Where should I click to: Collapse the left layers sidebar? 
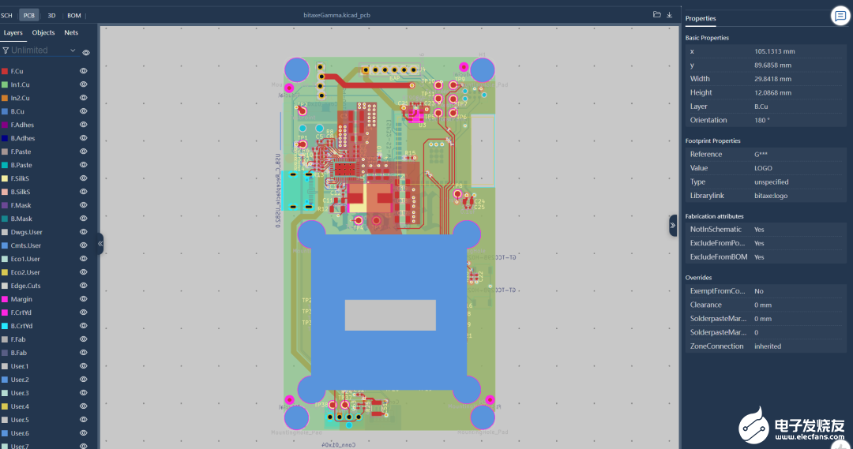100,244
